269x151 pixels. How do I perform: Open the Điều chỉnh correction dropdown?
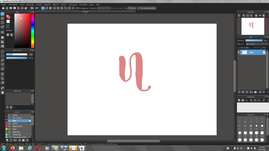click(104, 8)
